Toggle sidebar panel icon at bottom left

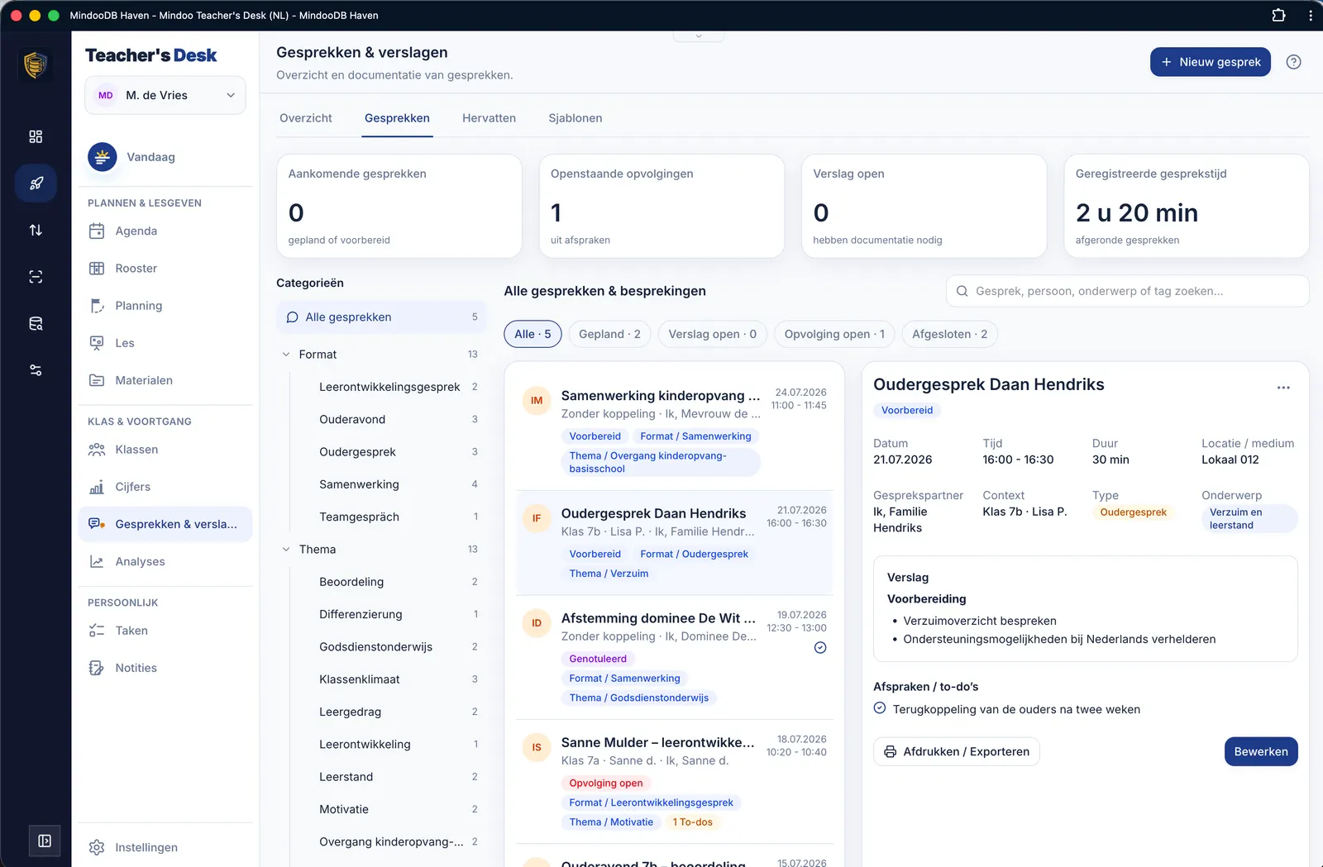tap(45, 841)
